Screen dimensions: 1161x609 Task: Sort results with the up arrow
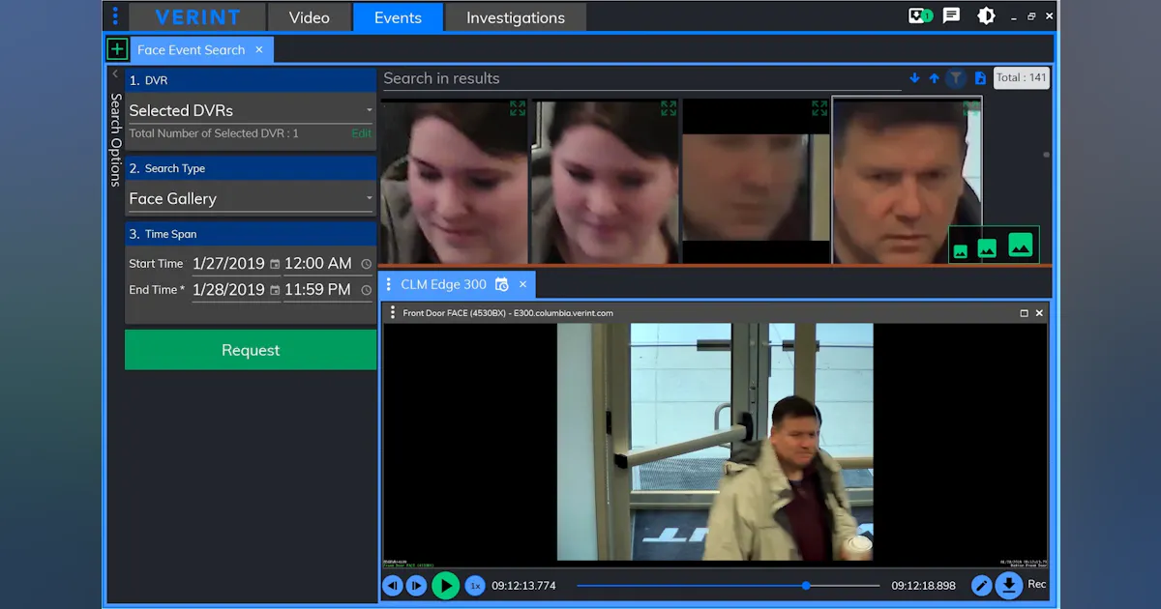coord(934,78)
